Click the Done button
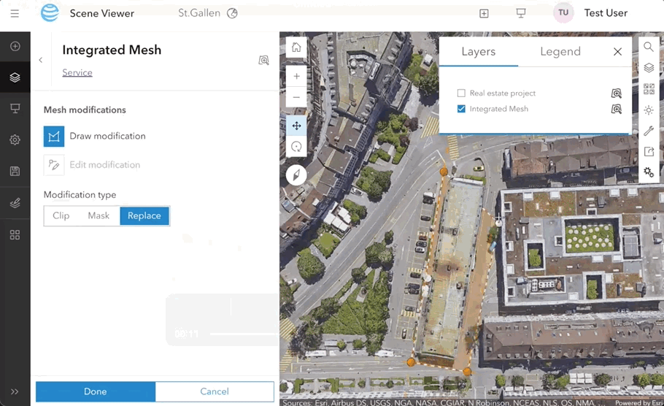The image size is (664, 406). point(96,391)
